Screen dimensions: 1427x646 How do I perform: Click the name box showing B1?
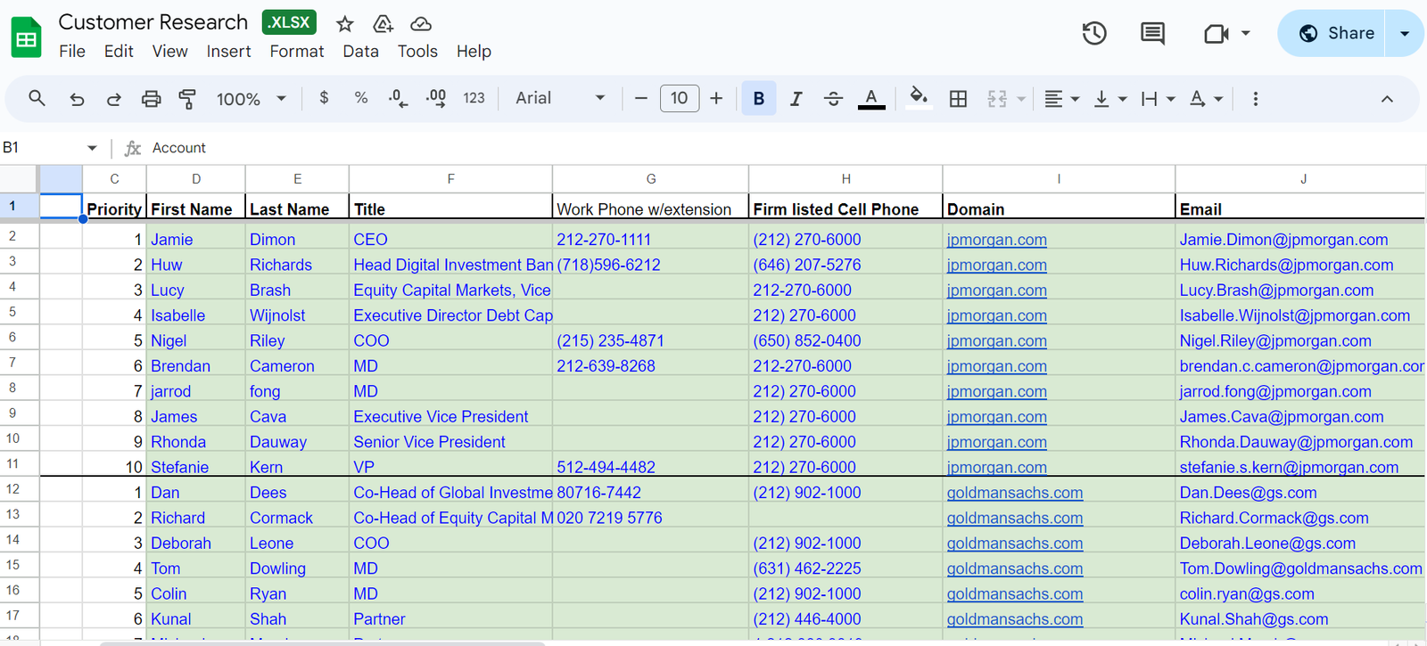(x=42, y=148)
